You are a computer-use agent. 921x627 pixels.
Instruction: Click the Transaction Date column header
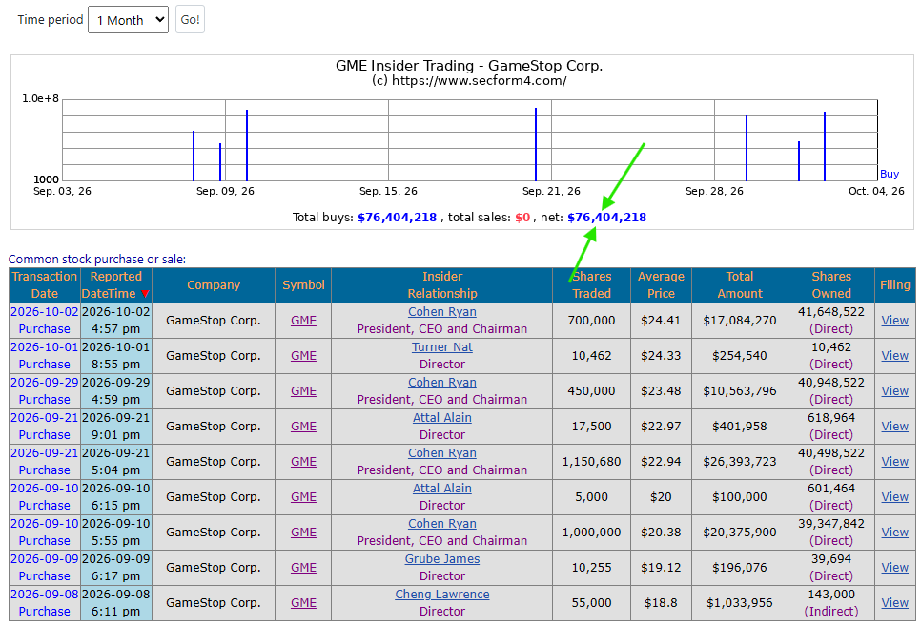point(45,285)
